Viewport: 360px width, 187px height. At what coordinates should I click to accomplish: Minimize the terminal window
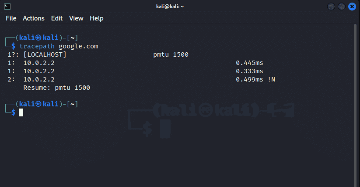[x=331, y=7]
